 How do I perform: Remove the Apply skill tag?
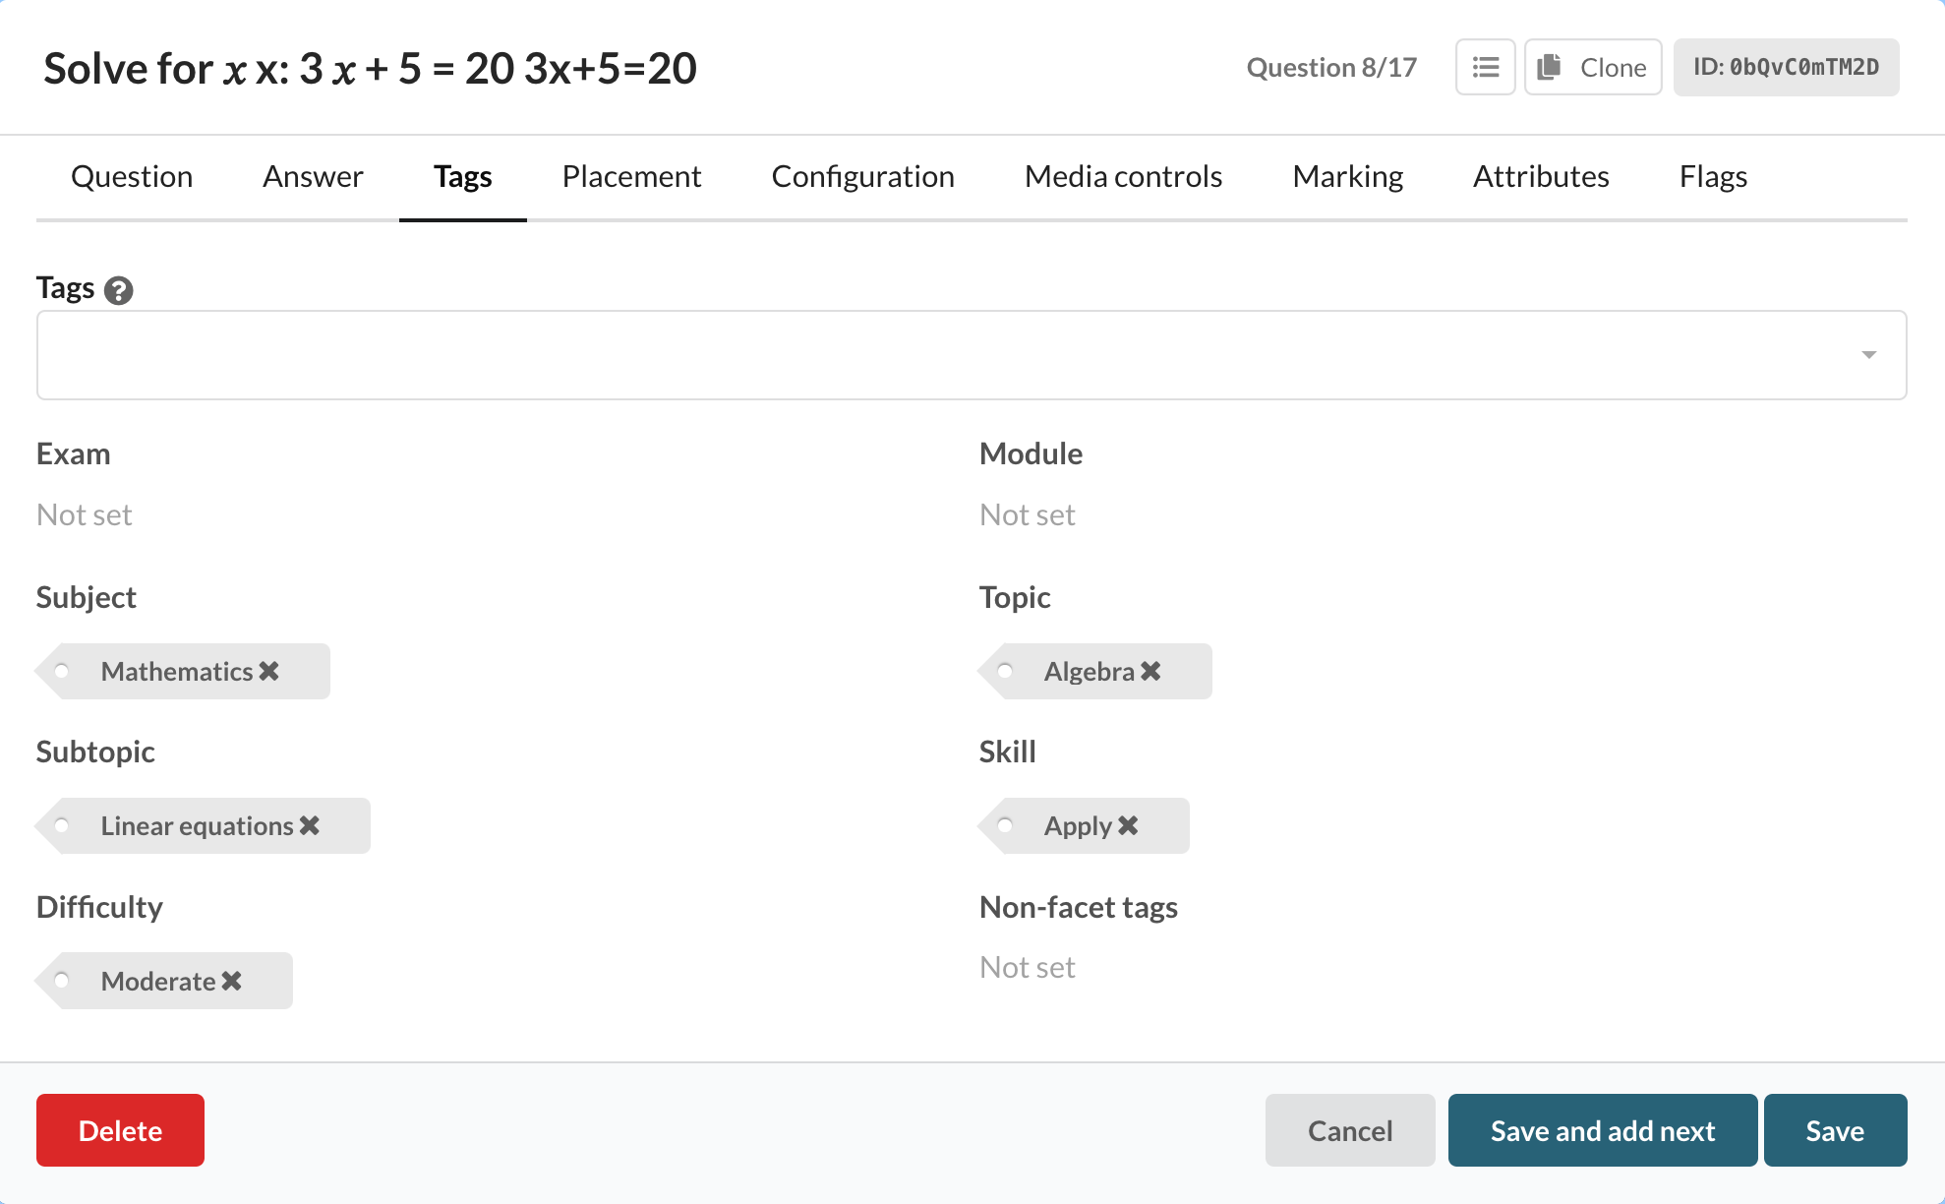pyautogui.click(x=1128, y=825)
